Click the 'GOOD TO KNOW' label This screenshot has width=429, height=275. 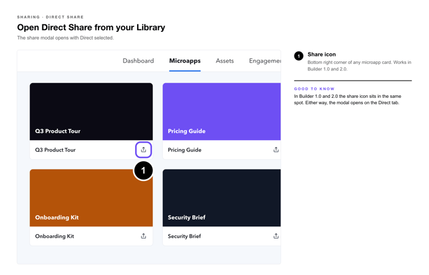coord(314,89)
